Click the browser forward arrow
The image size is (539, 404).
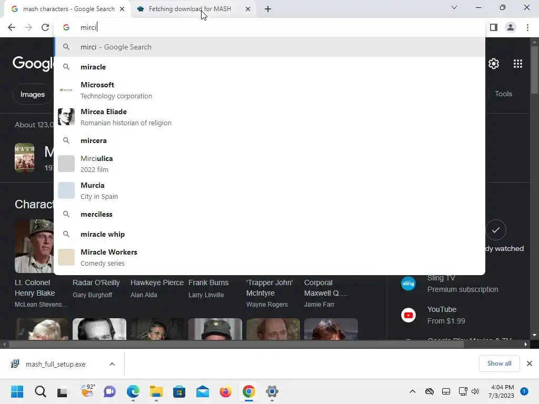pyautogui.click(x=28, y=27)
